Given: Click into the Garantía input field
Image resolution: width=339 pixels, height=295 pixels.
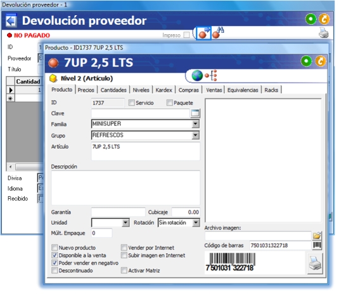Looking at the screenshot, I should pyautogui.click(x=118, y=212).
